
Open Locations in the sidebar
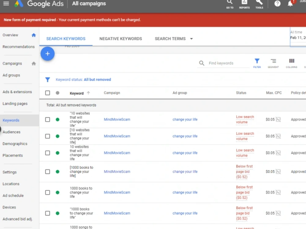pos(11,184)
